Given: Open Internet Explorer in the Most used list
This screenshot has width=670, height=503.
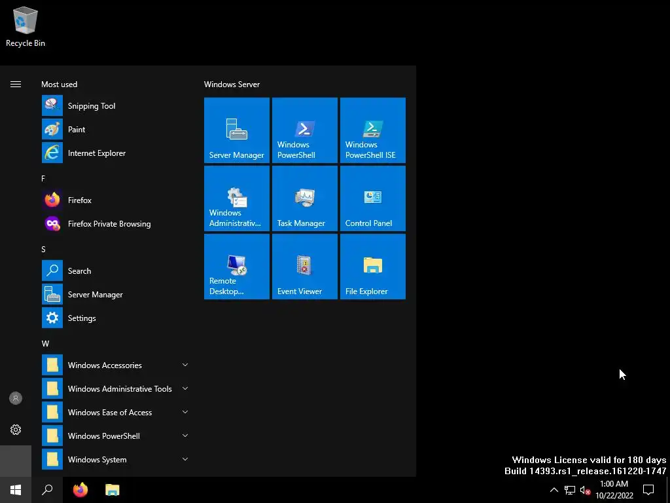Looking at the screenshot, I should [x=115, y=153].
